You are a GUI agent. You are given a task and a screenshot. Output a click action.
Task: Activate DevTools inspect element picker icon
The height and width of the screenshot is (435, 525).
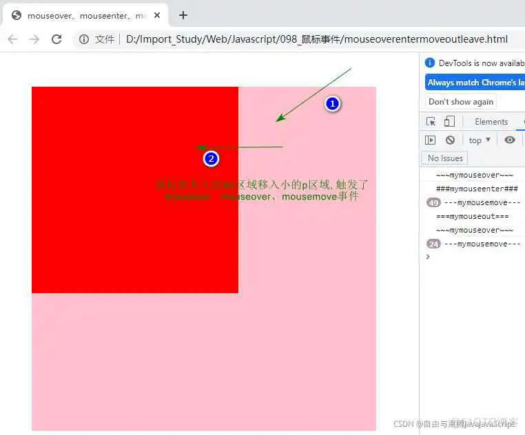click(x=431, y=121)
